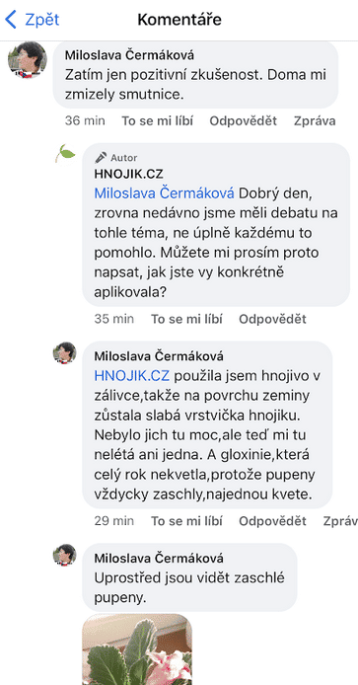
Task: Tap the back chevron icon
Action: point(11,20)
